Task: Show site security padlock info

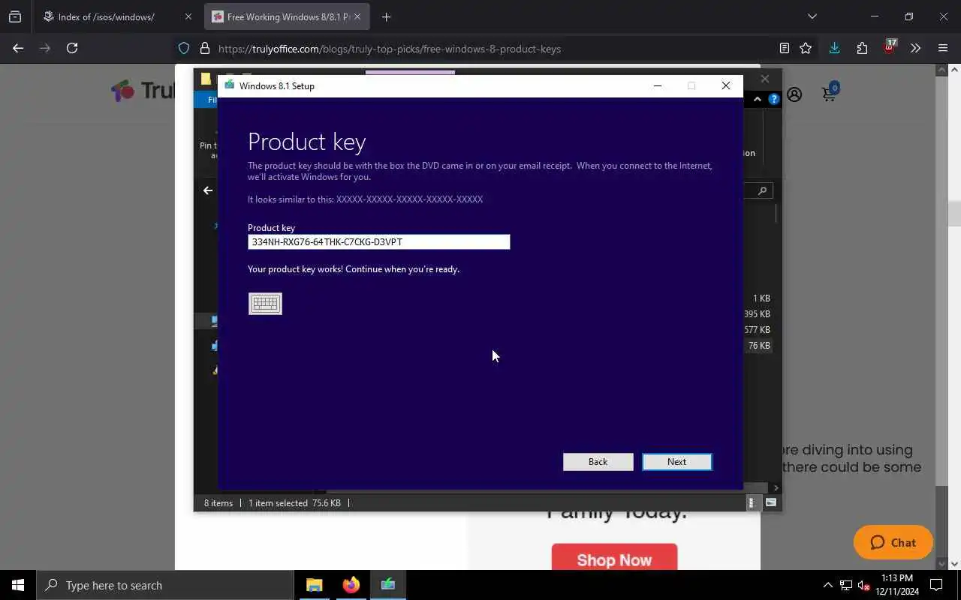Action: pyautogui.click(x=204, y=49)
